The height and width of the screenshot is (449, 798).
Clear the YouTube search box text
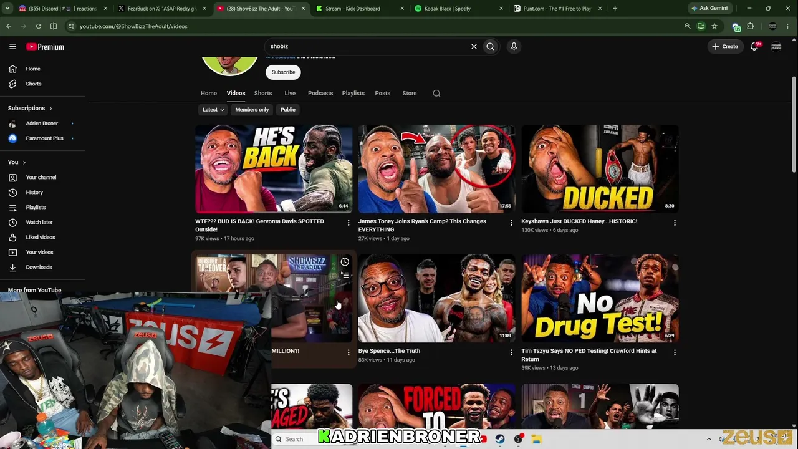click(474, 46)
